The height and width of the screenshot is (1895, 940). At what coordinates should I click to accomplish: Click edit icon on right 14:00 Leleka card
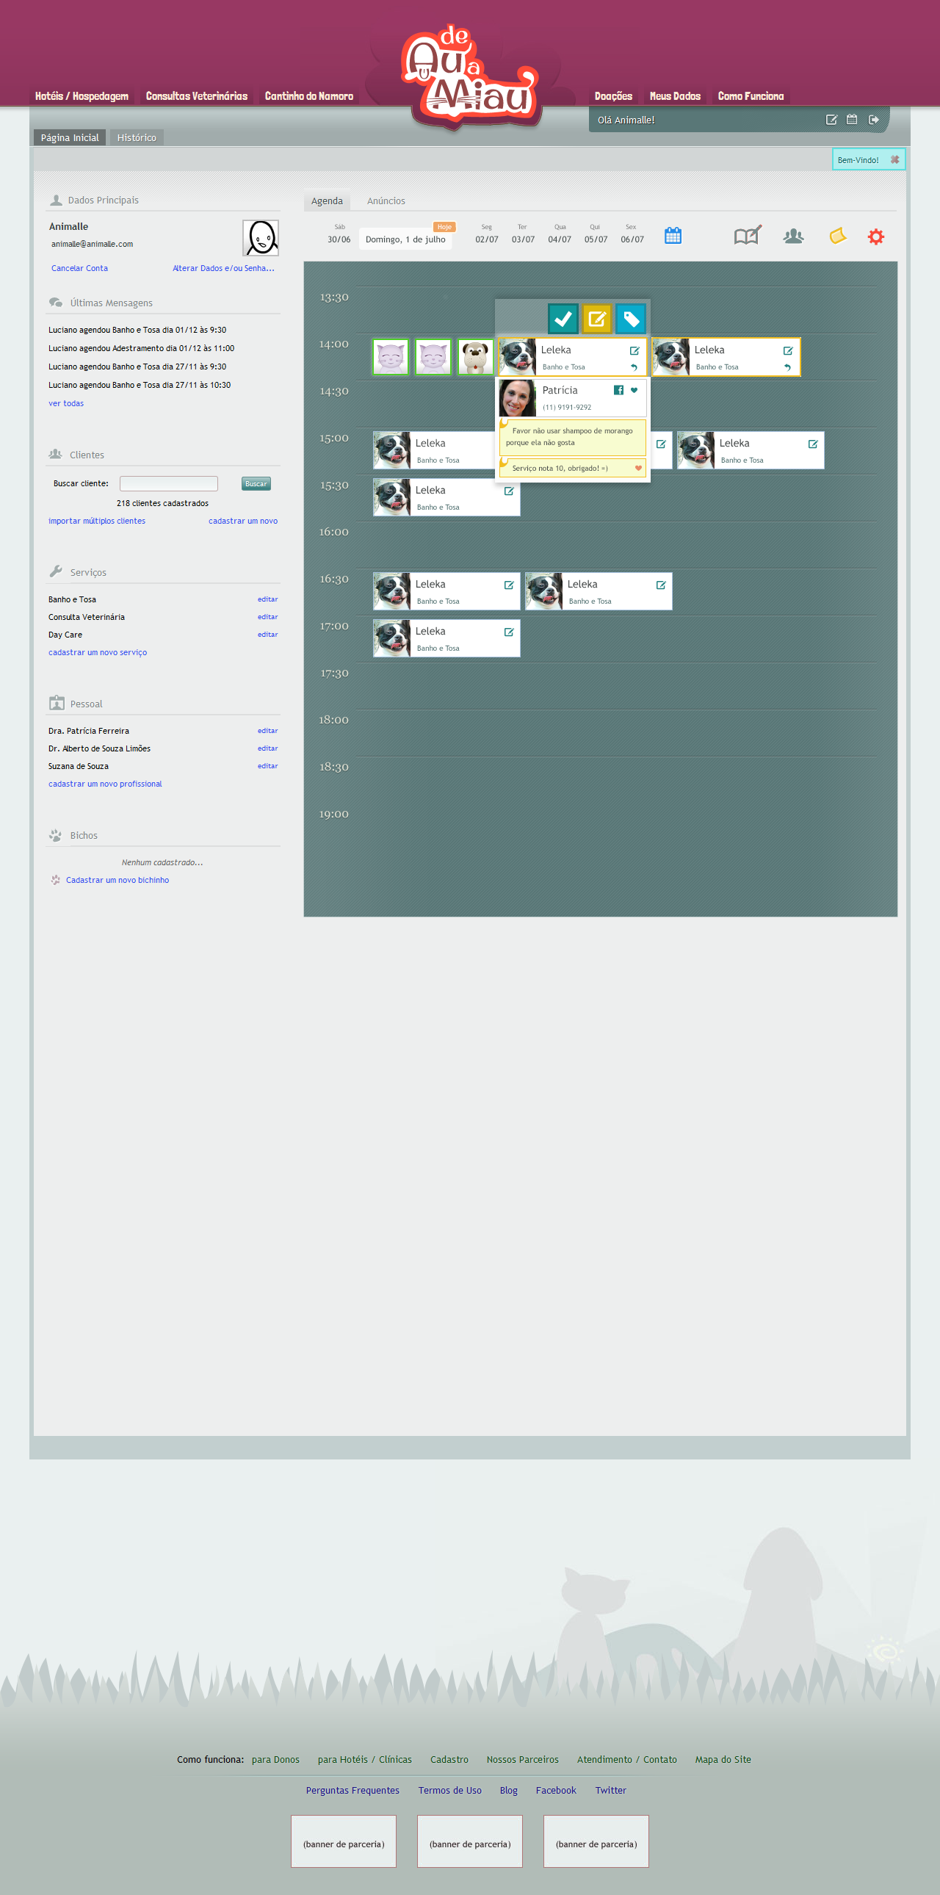click(788, 351)
